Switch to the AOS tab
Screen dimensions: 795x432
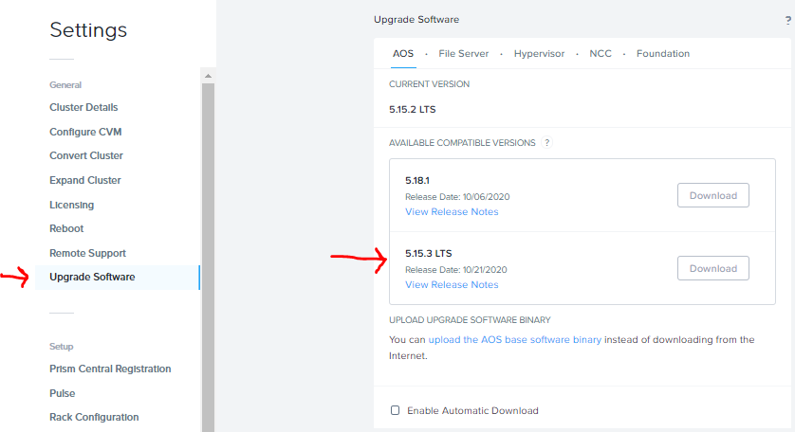(x=403, y=54)
